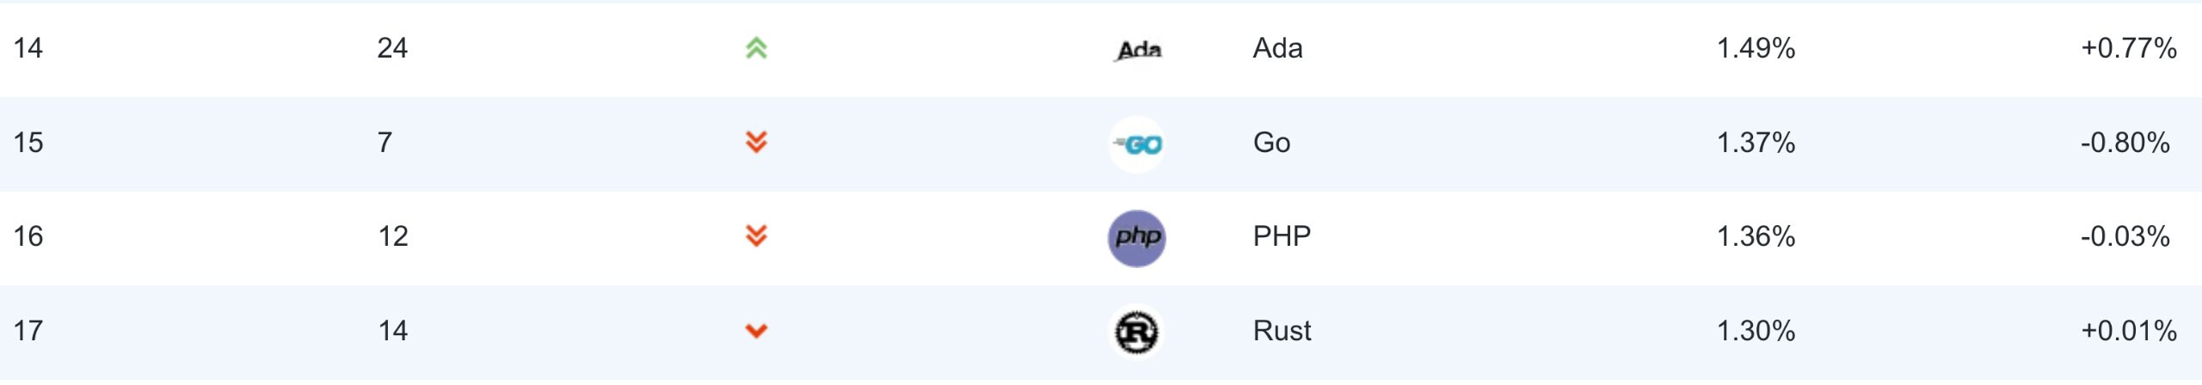Click Go's 1.37% rating value
The width and height of the screenshot is (2202, 385).
click(x=1756, y=143)
